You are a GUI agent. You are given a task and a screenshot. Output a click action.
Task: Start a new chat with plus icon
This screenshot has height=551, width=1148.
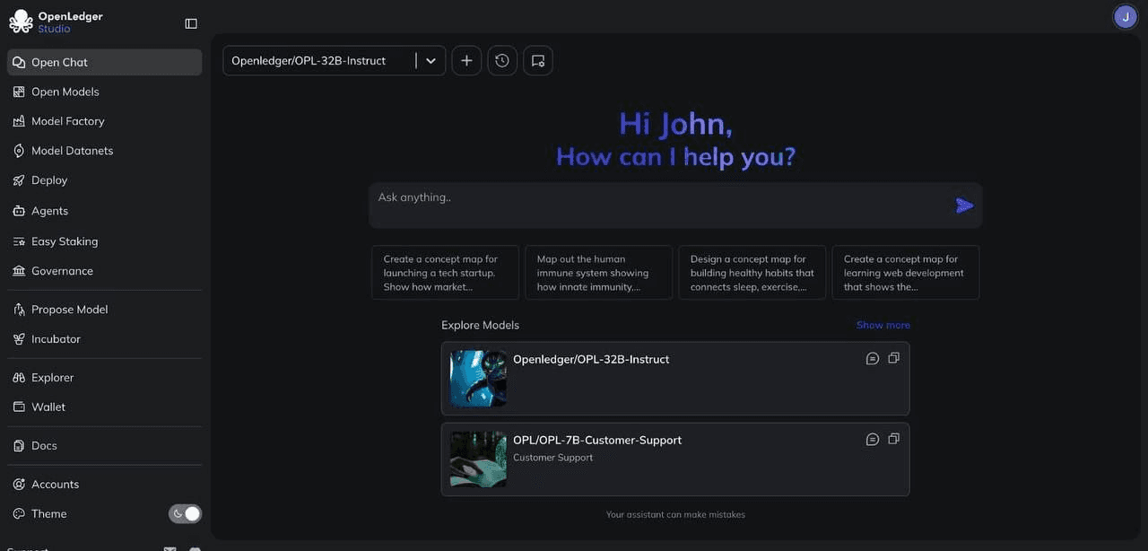(x=466, y=60)
